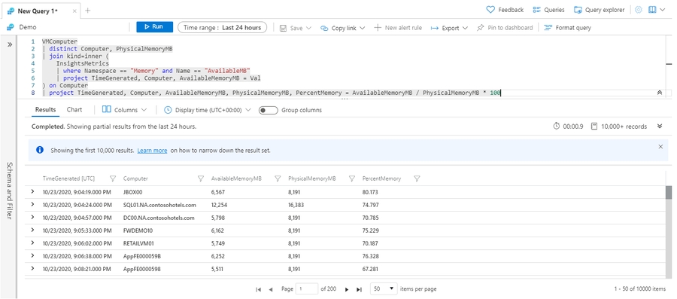The height and width of the screenshot is (299, 677).
Task: Filter the PhysicalMemoryMB column
Action: (x=352, y=178)
